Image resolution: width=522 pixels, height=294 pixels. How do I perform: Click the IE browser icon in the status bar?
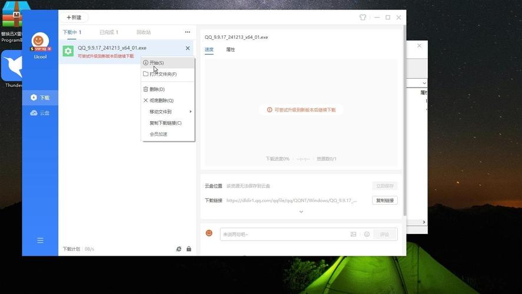coord(179,249)
